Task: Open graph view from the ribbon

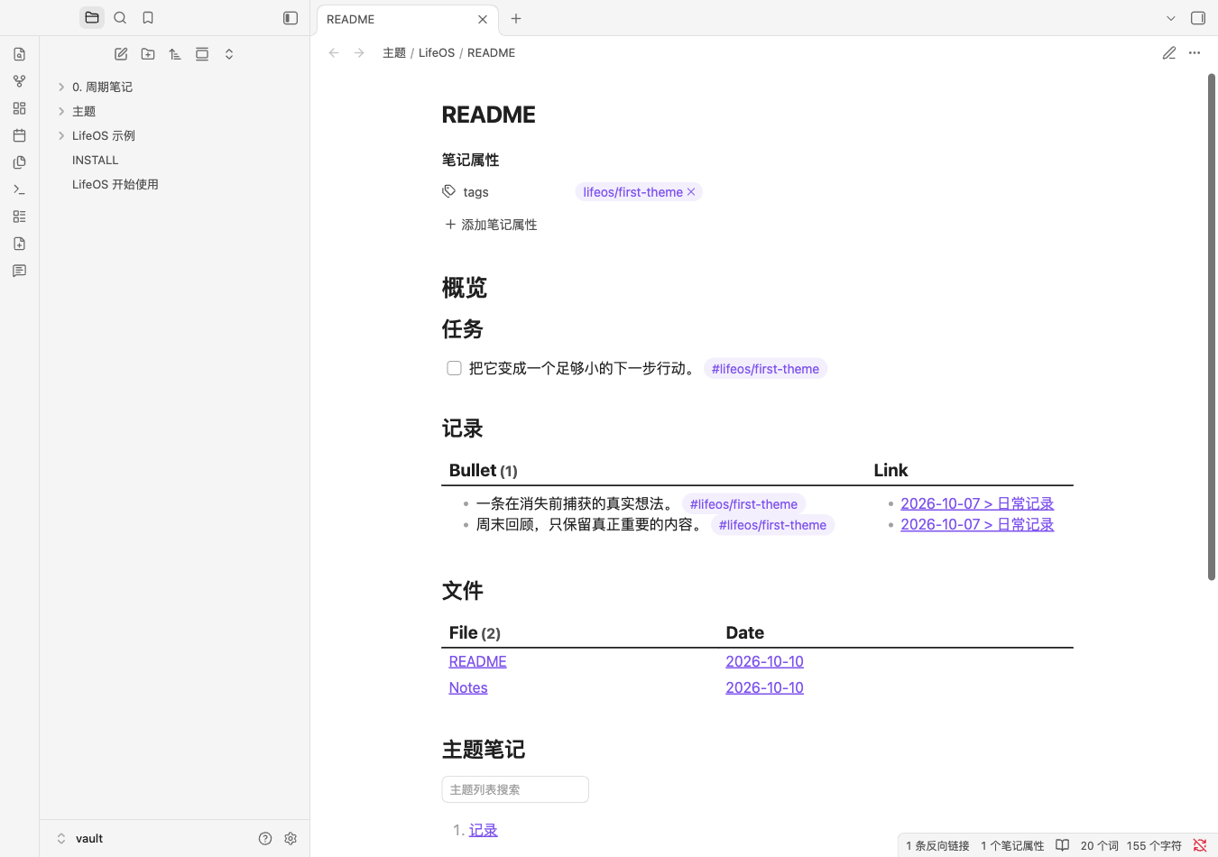Action: click(x=19, y=81)
